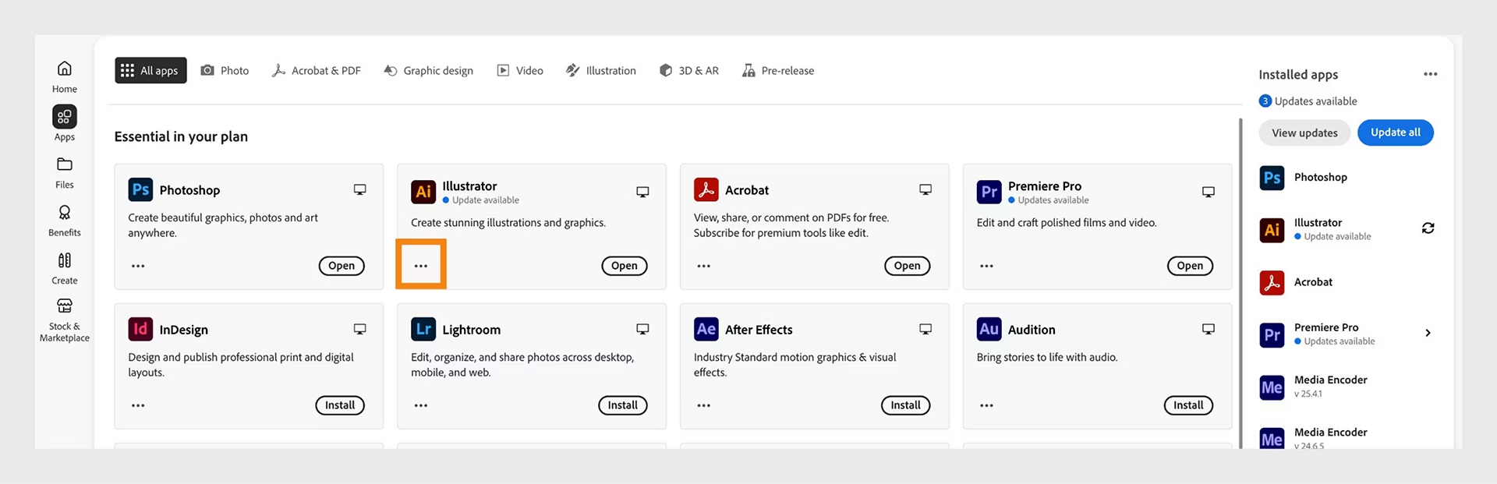This screenshot has height=484, width=1497.
Task: Click the Photoshop icon in Installed apps
Action: [1272, 178]
